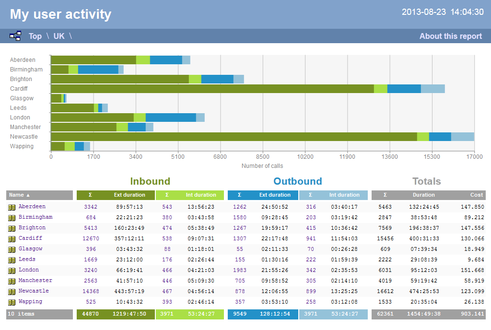The image size is (491, 330).
Task: Click the building icon next to Wapping
Action: pos(11,301)
